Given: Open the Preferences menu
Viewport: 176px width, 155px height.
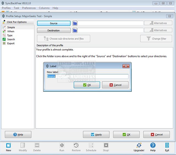Looking at the screenshot, I should pos(29,8).
